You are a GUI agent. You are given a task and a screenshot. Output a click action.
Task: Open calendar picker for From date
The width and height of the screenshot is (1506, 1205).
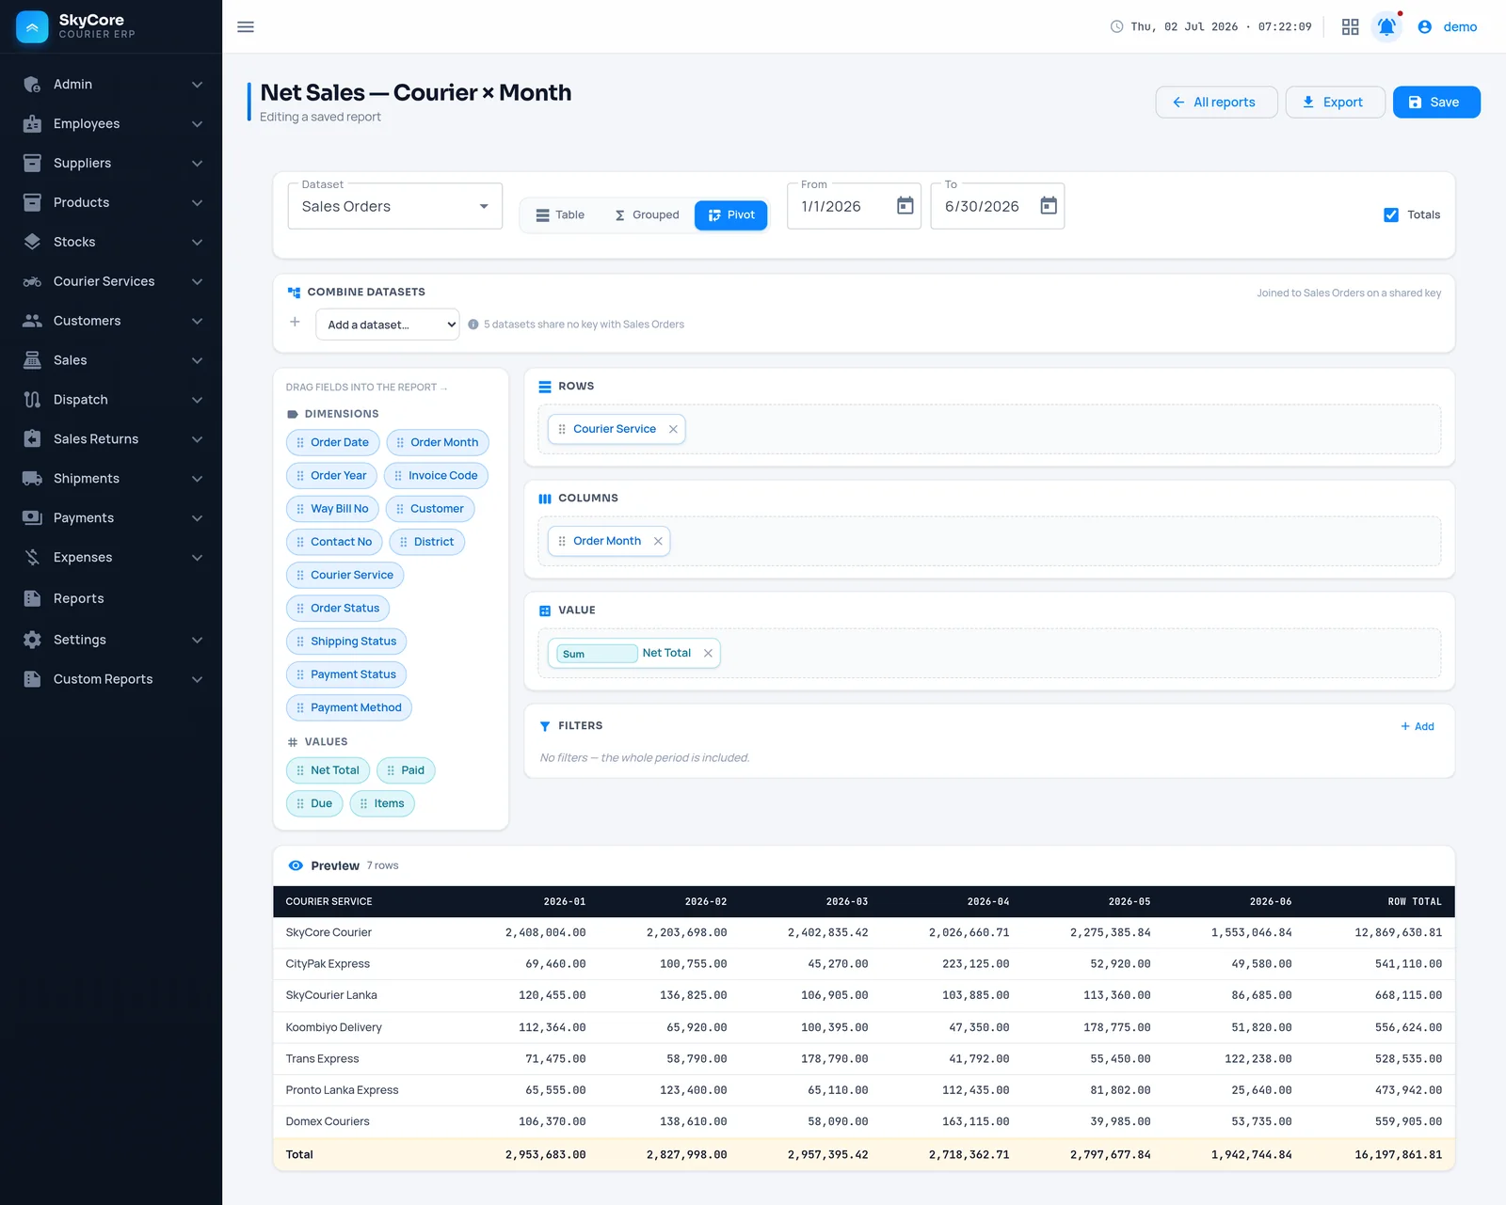(905, 206)
